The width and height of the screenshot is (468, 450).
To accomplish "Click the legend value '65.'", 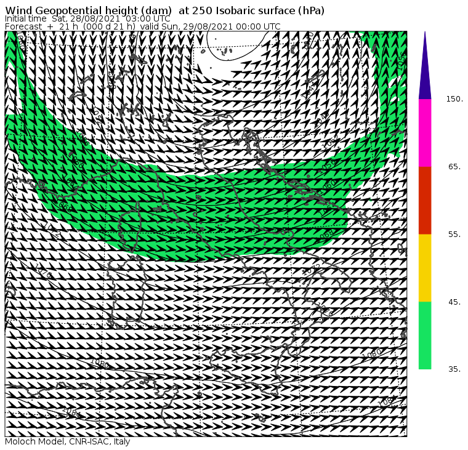I will pyautogui.click(x=454, y=167).
